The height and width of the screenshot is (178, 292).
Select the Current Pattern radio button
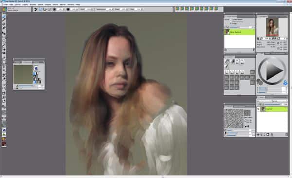pyautogui.click(x=231, y=19)
